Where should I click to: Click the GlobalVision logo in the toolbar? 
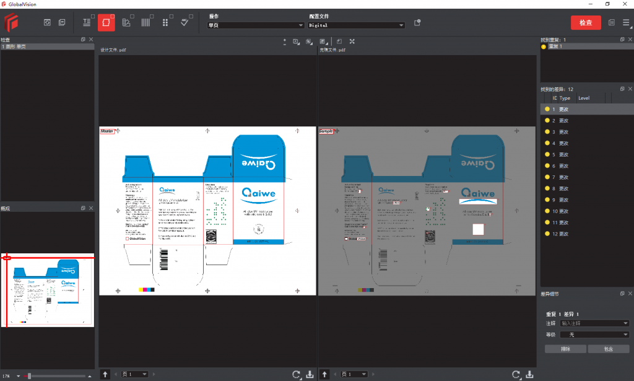(x=11, y=22)
